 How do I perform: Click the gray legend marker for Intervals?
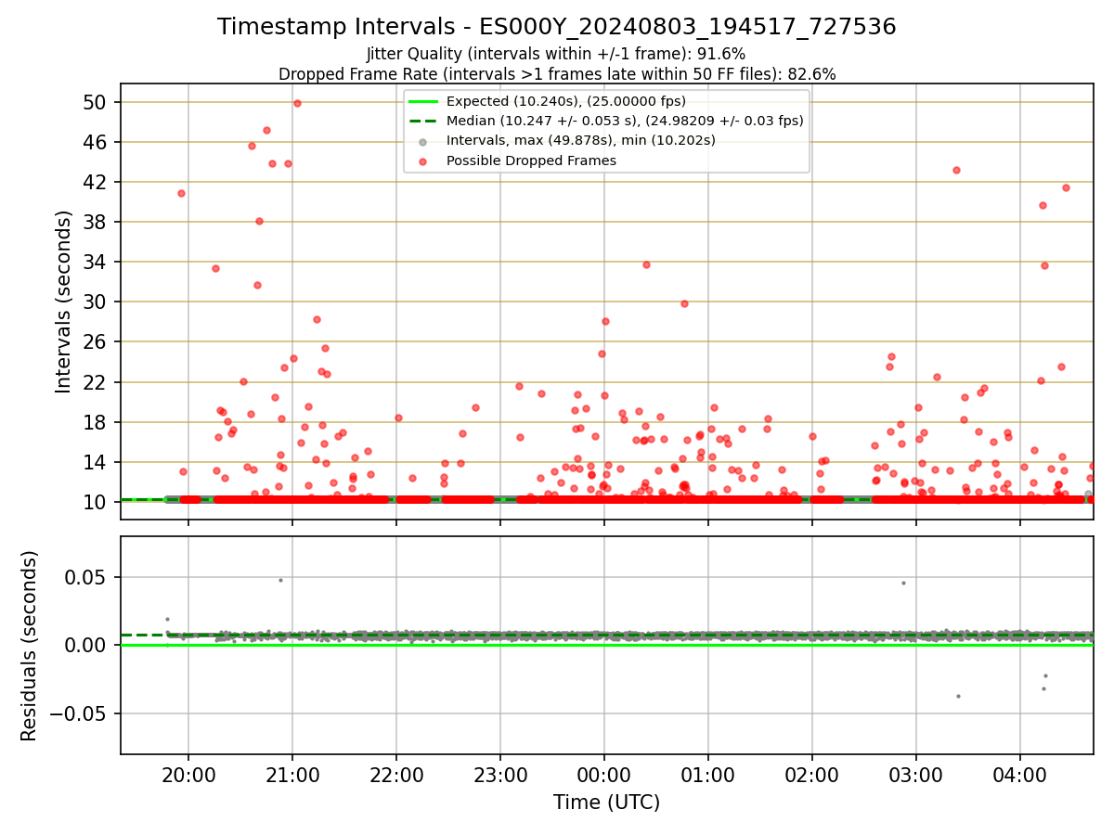pyautogui.click(x=423, y=142)
